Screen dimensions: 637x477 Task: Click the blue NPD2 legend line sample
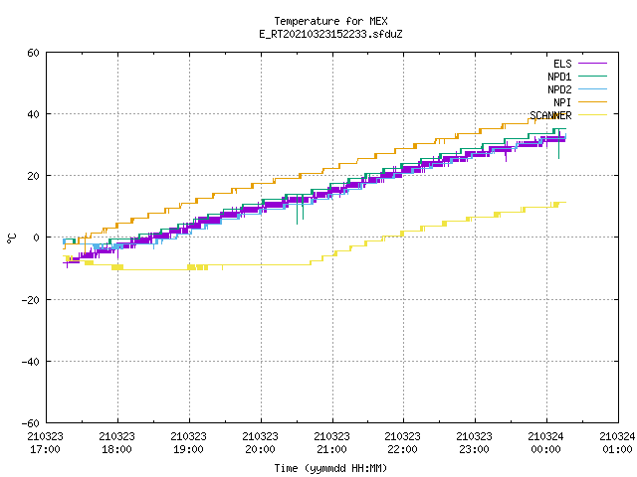(x=592, y=88)
